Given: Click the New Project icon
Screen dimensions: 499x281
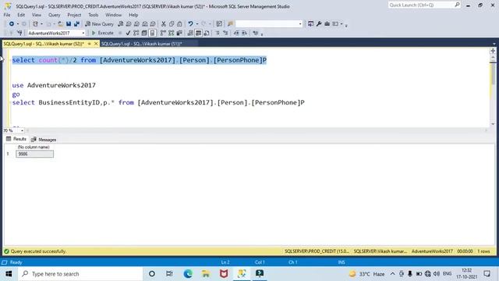Looking at the screenshot, I should [x=35, y=24].
